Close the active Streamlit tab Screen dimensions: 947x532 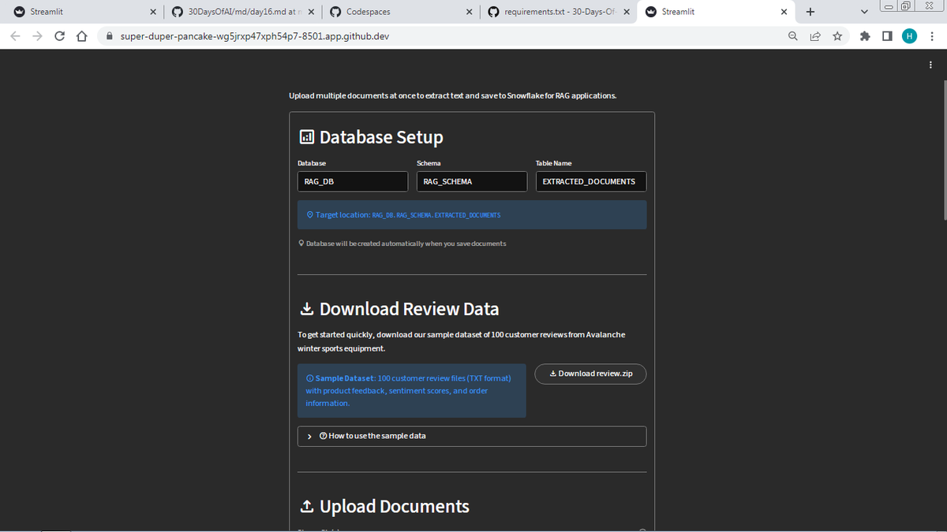pyautogui.click(x=784, y=12)
